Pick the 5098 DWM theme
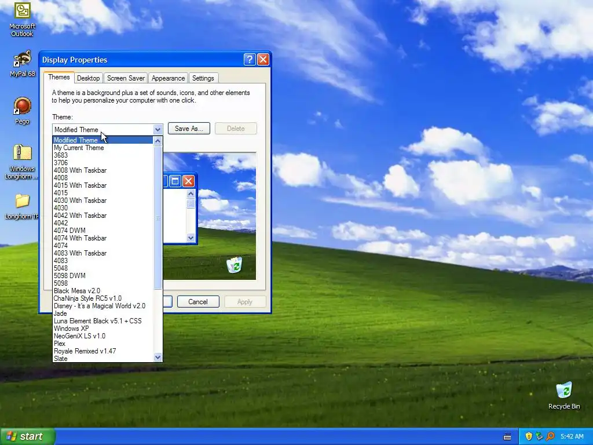The width and height of the screenshot is (593, 445). click(x=103, y=275)
